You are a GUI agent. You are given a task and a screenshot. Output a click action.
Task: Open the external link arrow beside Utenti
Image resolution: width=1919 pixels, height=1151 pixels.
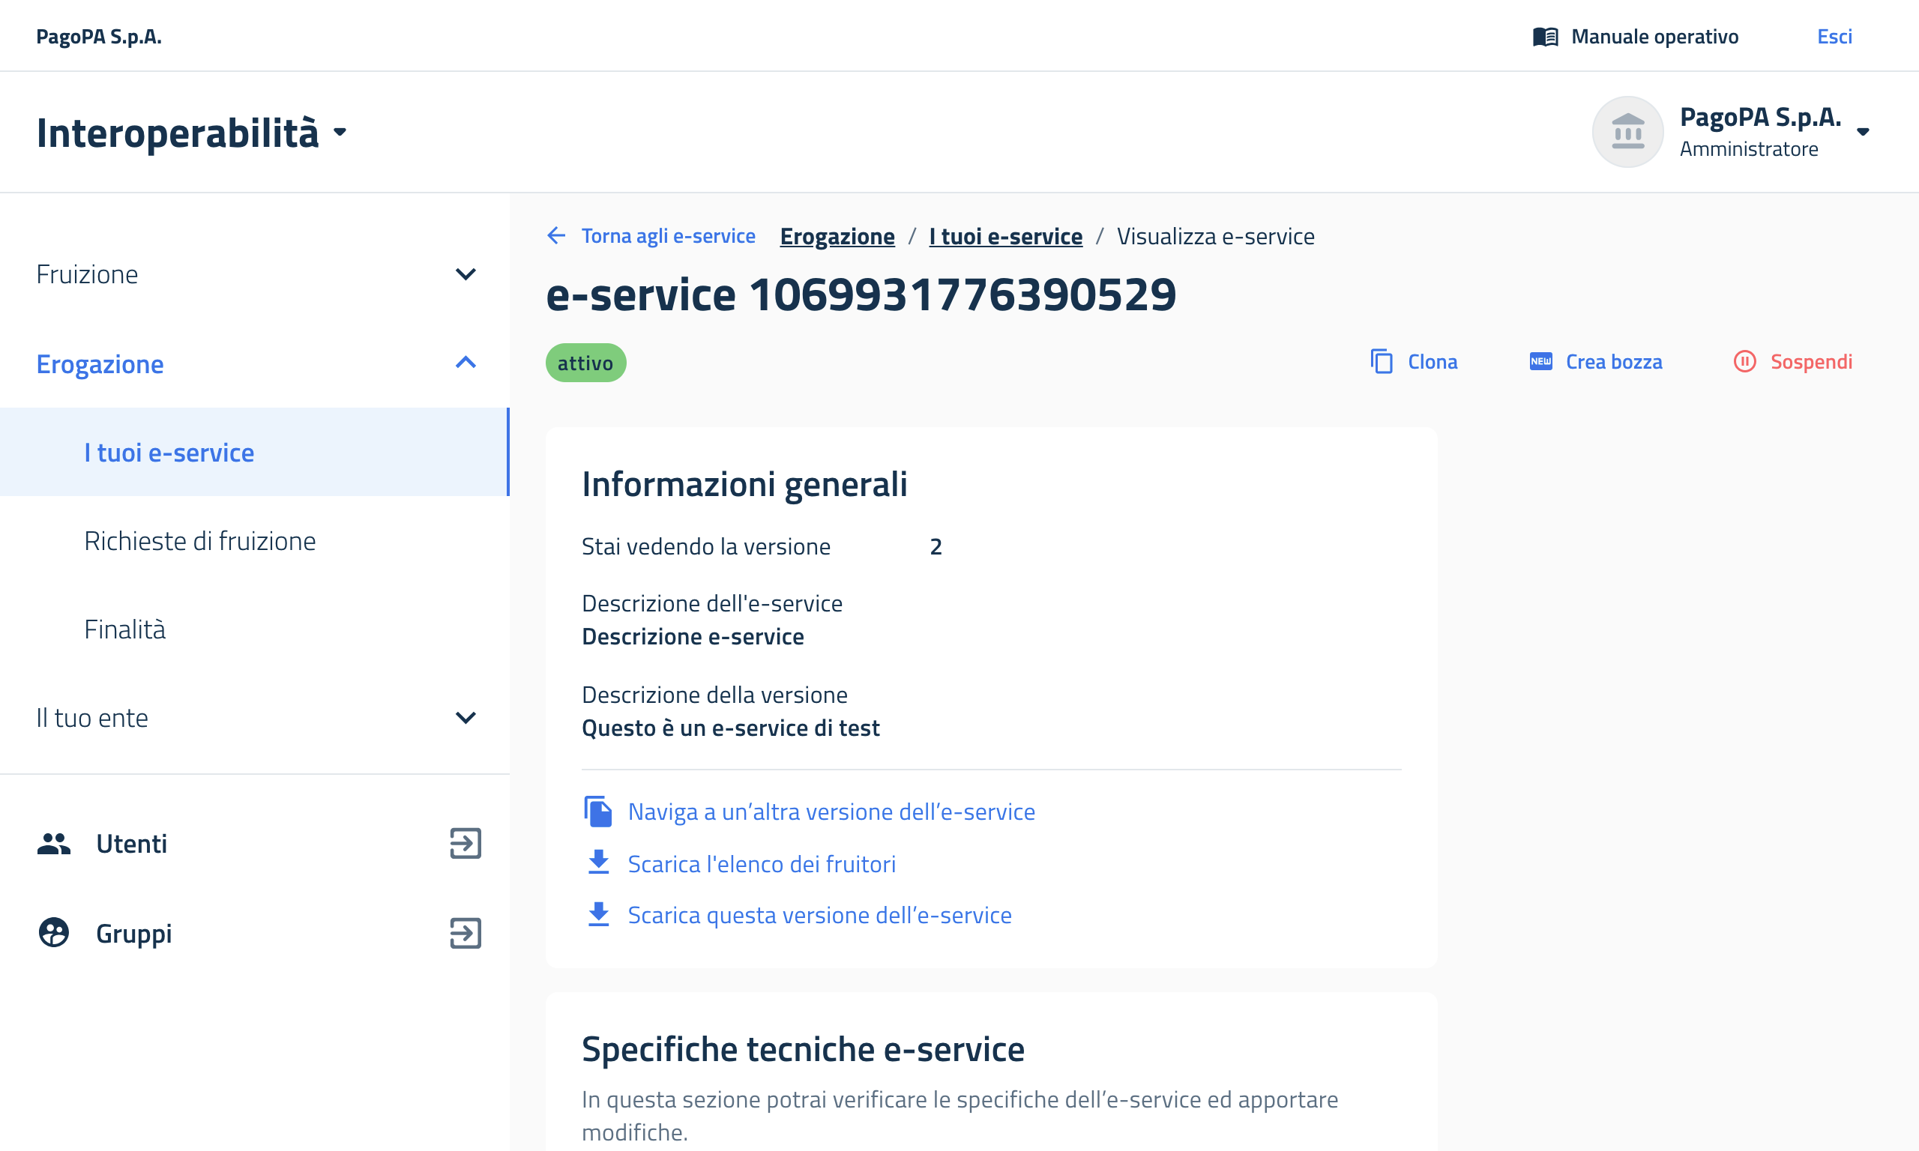466,843
